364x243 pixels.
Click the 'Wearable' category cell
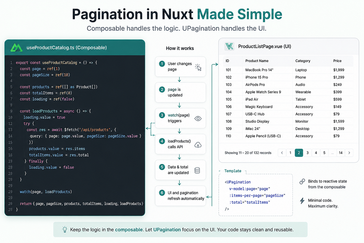[x=303, y=92]
